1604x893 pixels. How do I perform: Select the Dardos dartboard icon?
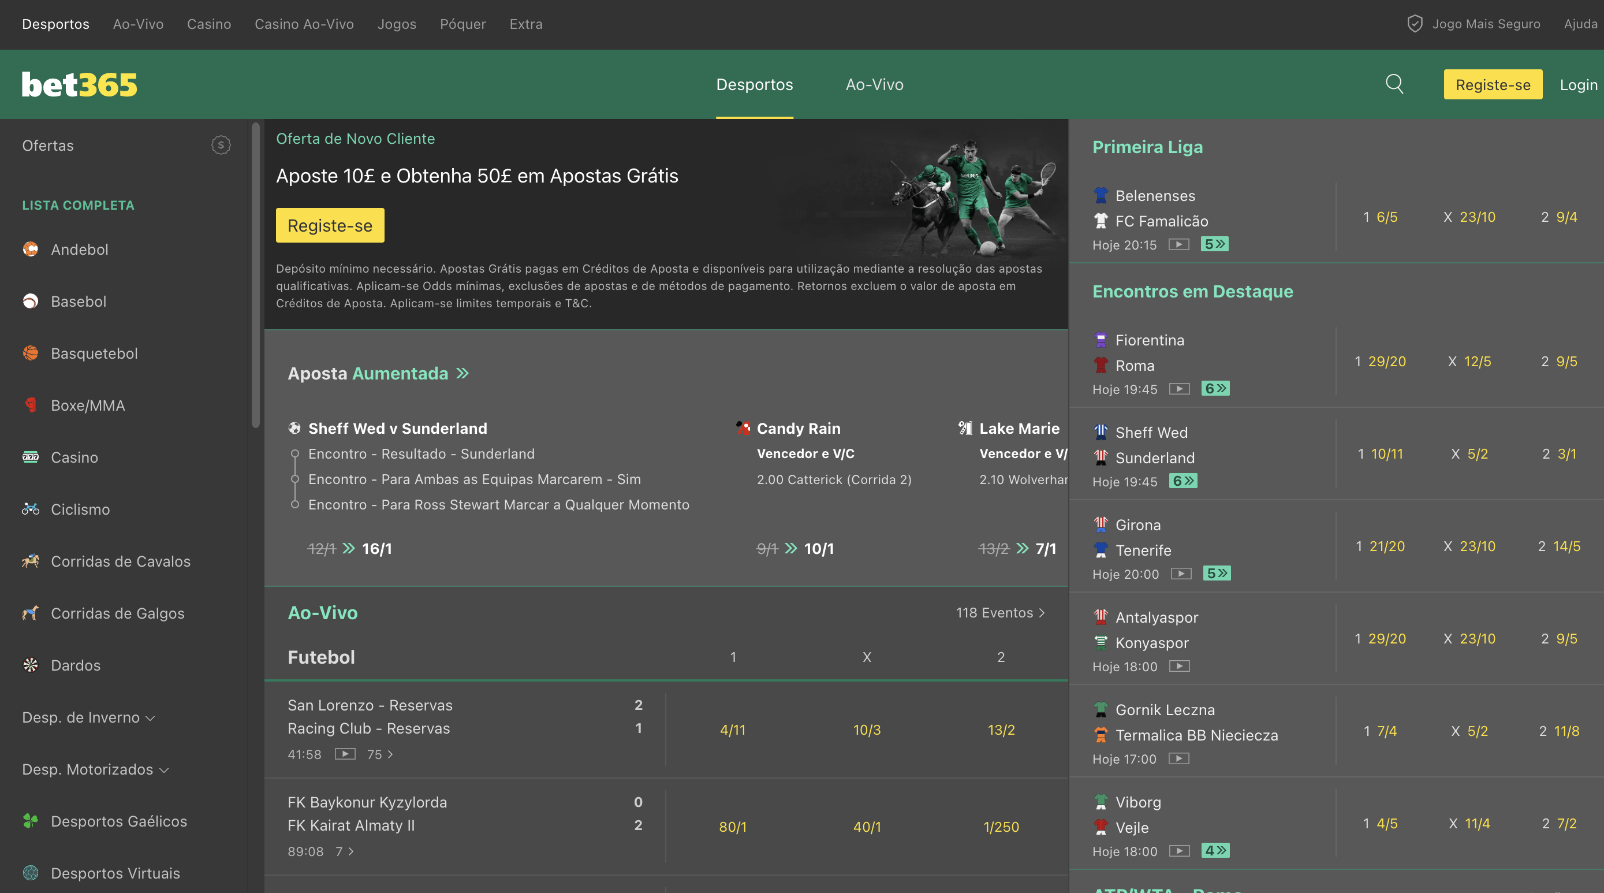pyautogui.click(x=31, y=665)
